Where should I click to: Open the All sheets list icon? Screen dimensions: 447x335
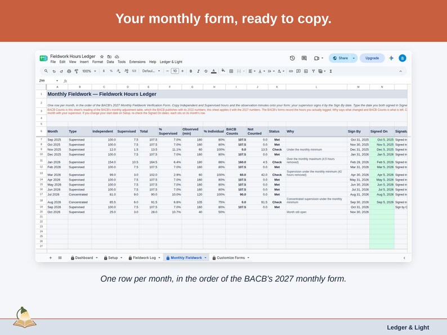point(60,258)
